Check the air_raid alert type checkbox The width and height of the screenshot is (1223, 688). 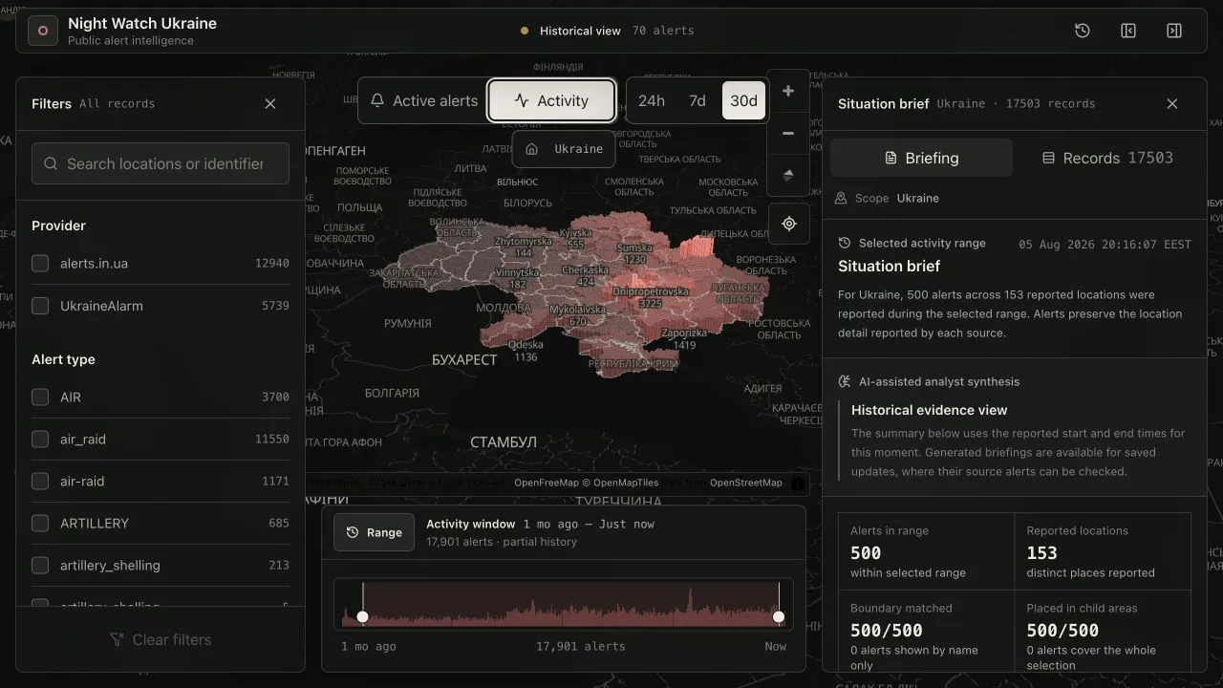coord(40,439)
